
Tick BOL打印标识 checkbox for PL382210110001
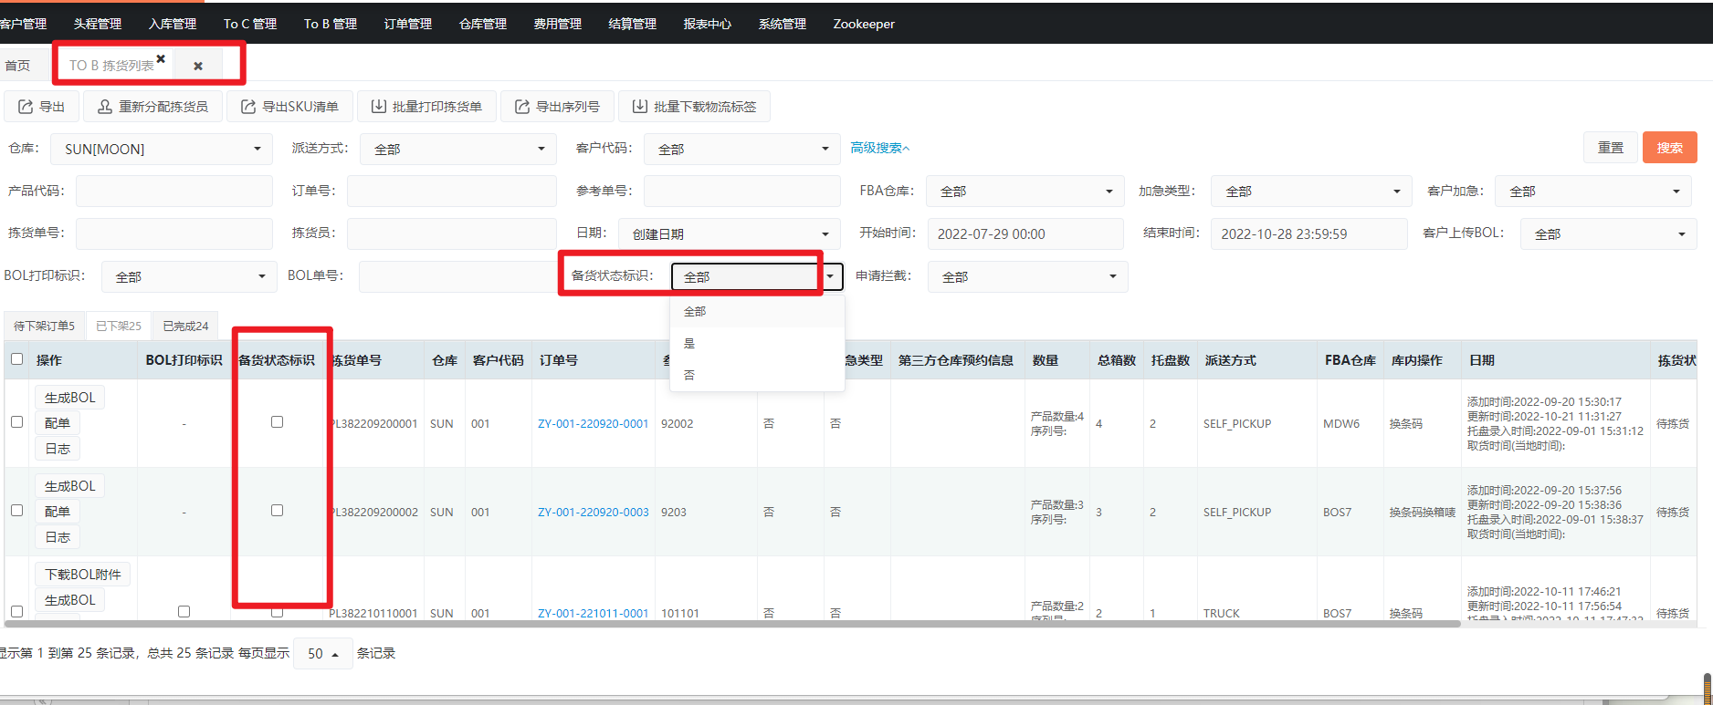pyautogui.click(x=184, y=612)
